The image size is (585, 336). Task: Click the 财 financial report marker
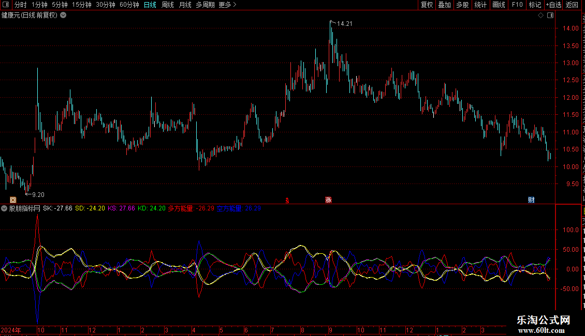pos(531,200)
